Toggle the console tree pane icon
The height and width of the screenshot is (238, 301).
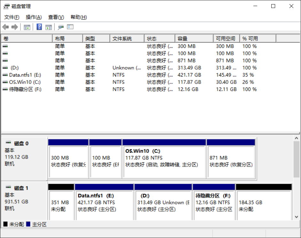pyautogui.click(x=27, y=27)
